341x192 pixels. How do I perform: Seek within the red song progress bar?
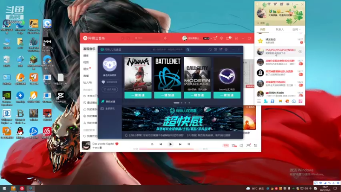[x=170, y=149]
